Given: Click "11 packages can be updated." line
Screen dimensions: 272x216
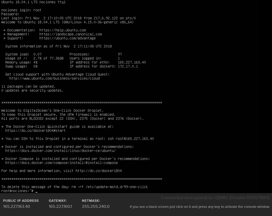Looking at the screenshot, I should coord(28,86).
